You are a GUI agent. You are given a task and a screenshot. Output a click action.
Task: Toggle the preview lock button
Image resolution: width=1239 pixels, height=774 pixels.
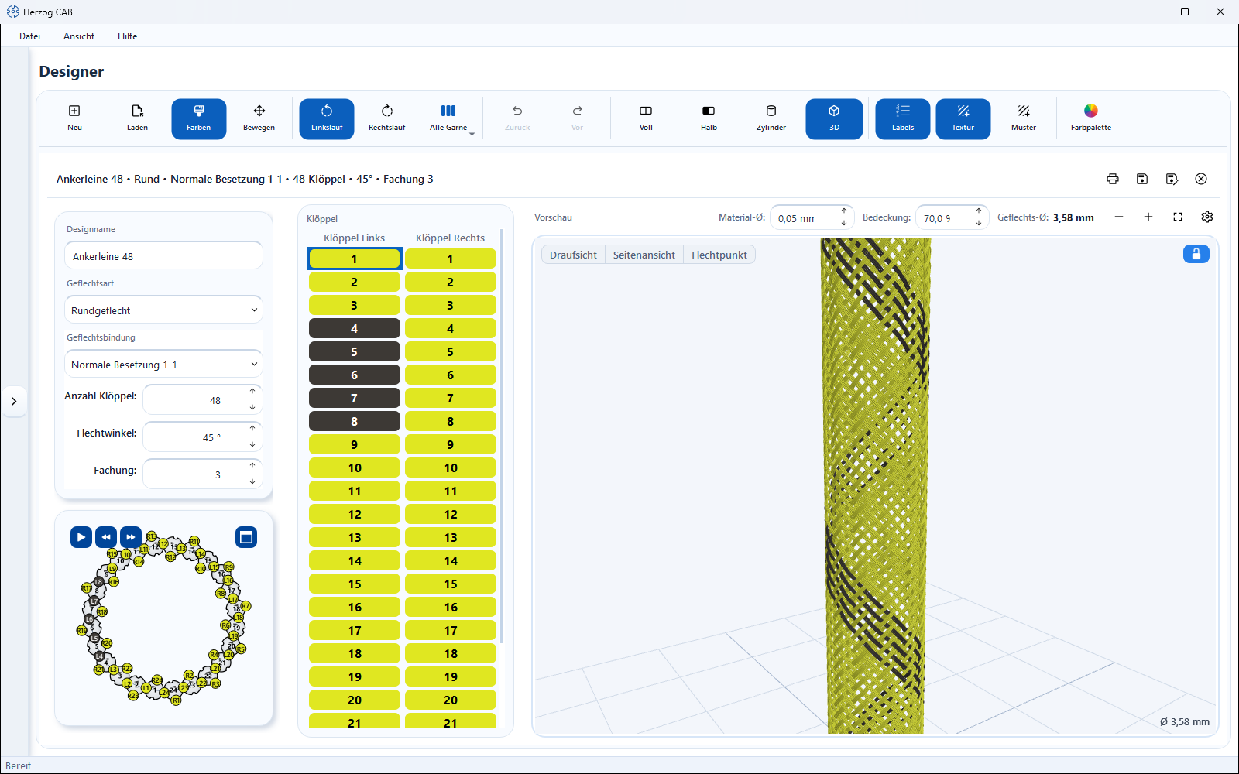1196,254
